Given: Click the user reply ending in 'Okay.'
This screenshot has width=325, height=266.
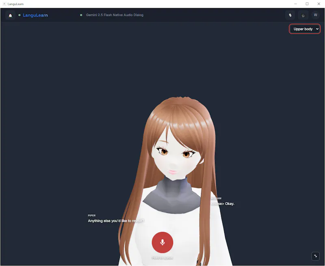Looking at the screenshot, I should pyautogui.click(x=222, y=203).
